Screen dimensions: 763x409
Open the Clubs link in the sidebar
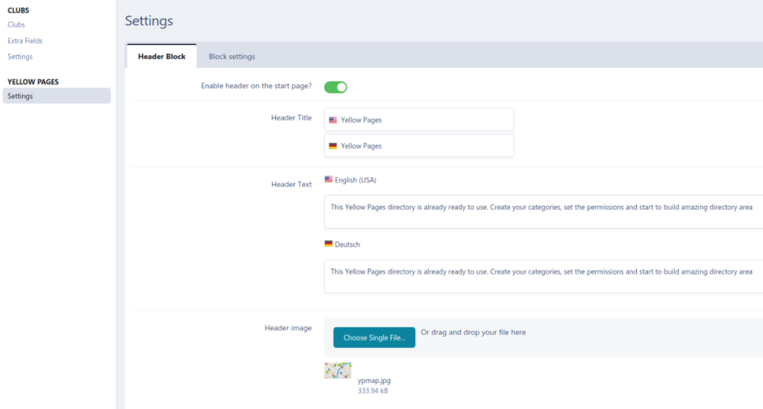point(16,24)
